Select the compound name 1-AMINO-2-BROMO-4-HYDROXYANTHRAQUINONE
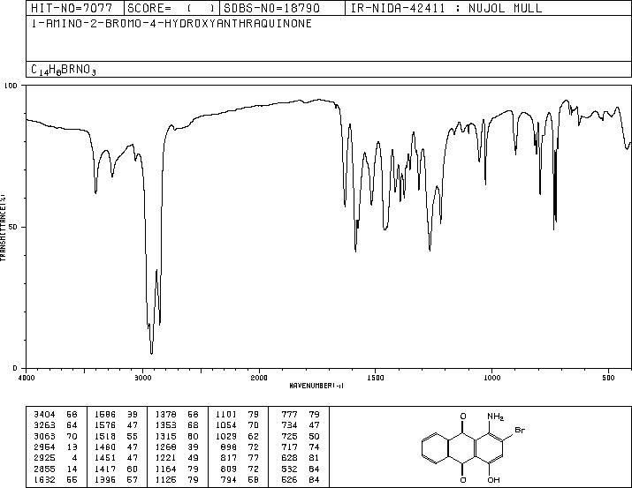632x488 pixels. tap(171, 23)
